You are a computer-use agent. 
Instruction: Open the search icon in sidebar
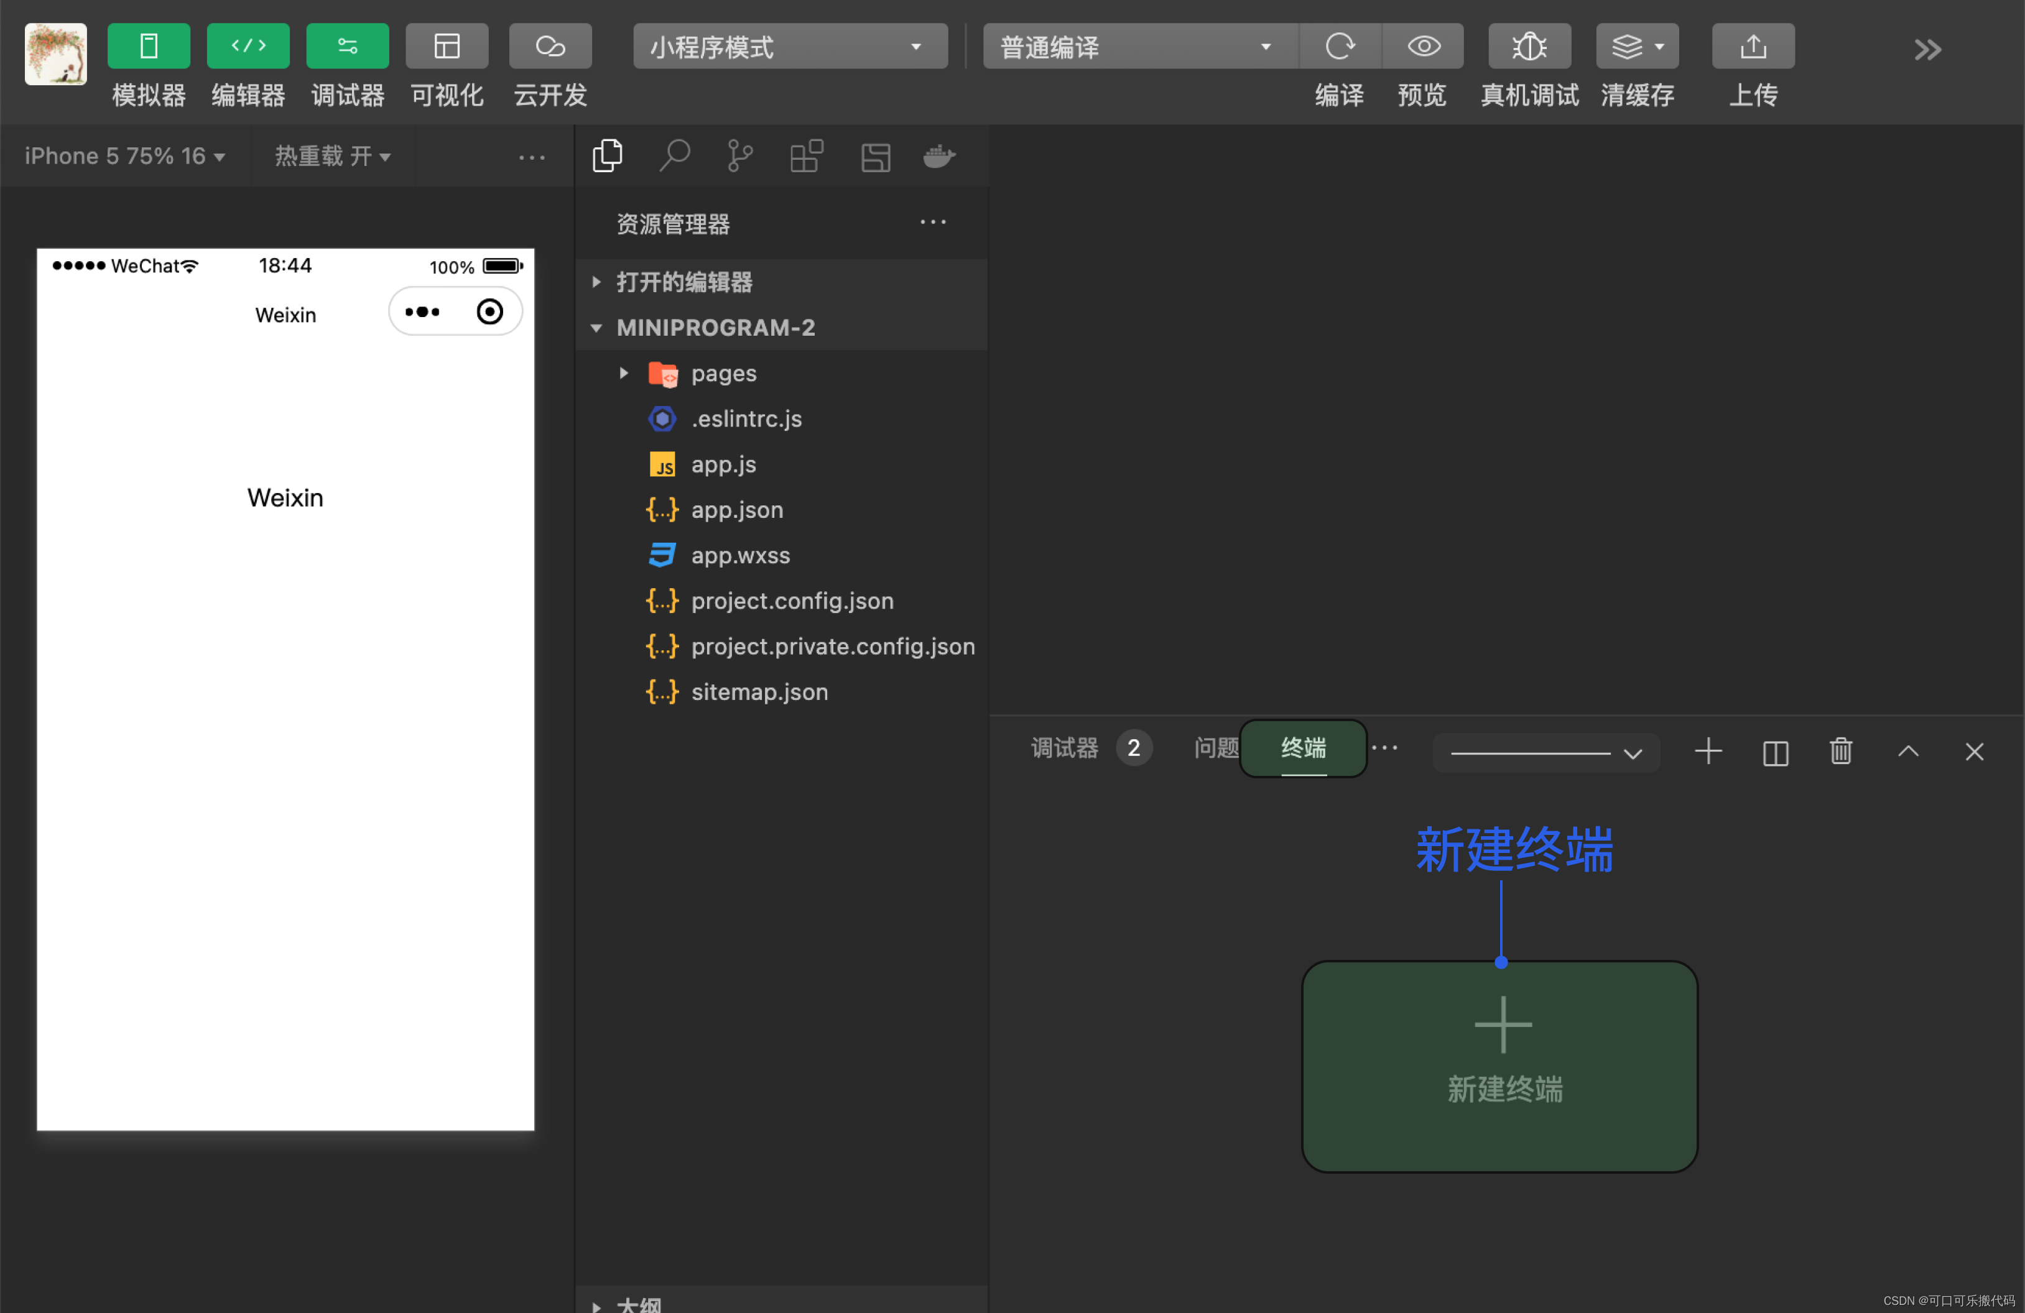pyautogui.click(x=674, y=157)
